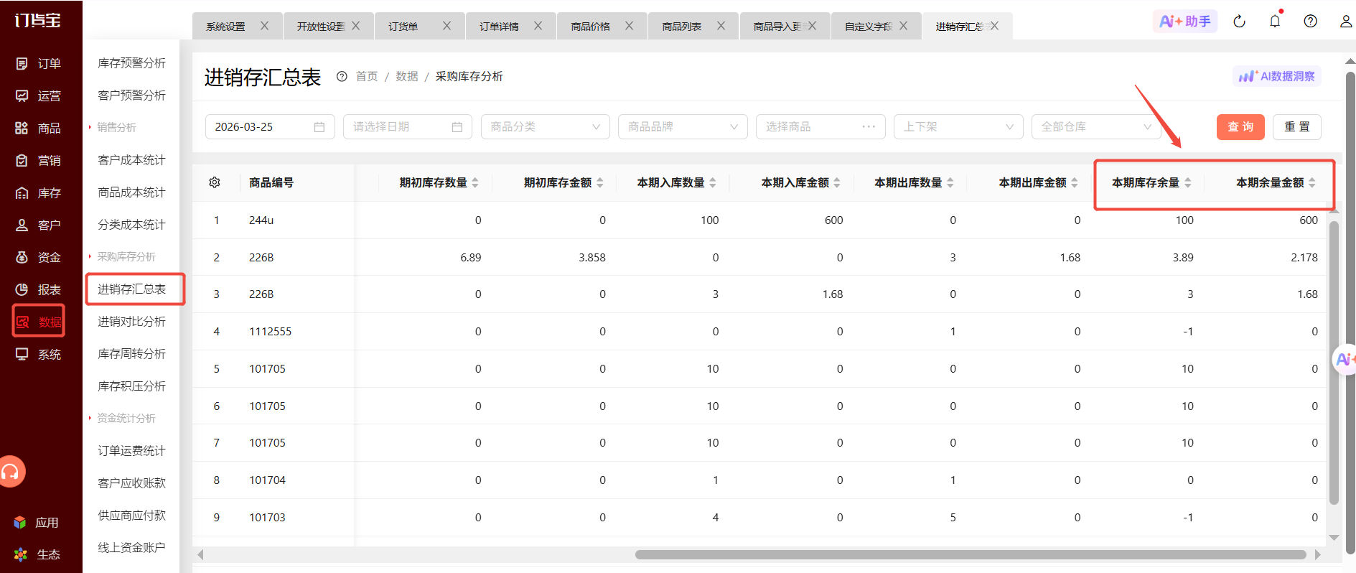Click the customer service headset icon
1356x573 pixels.
click(x=11, y=472)
